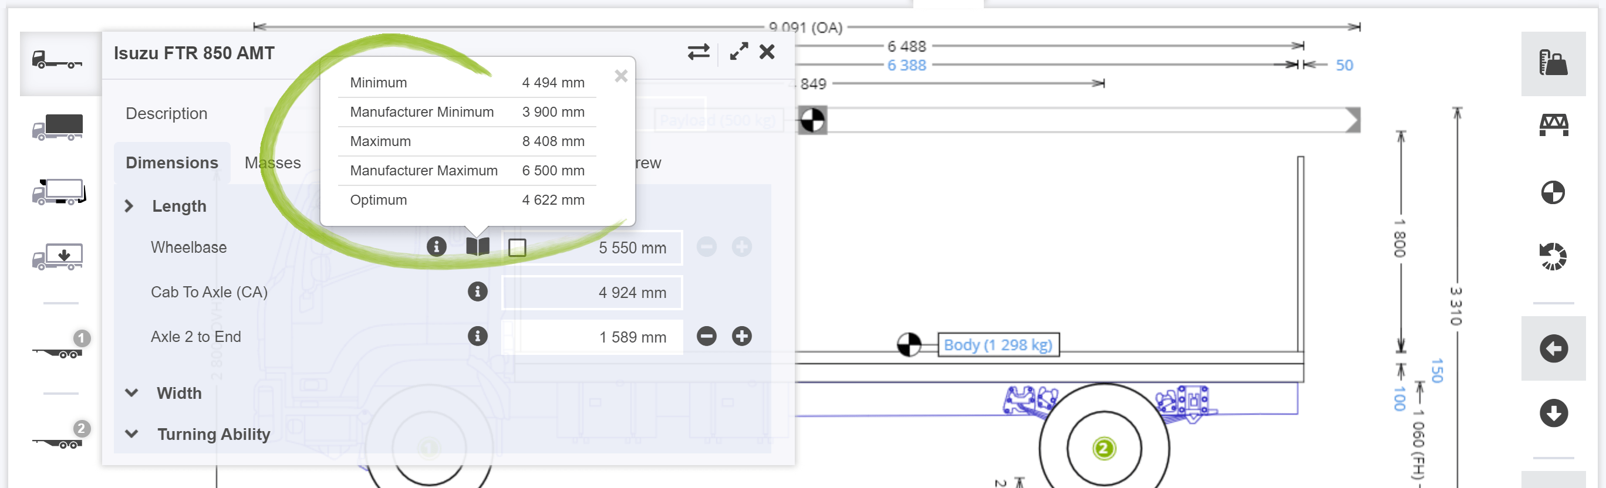1606x488 pixels.
Task: Click the 6 488 dimension in drawing
Action: click(x=906, y=46)
